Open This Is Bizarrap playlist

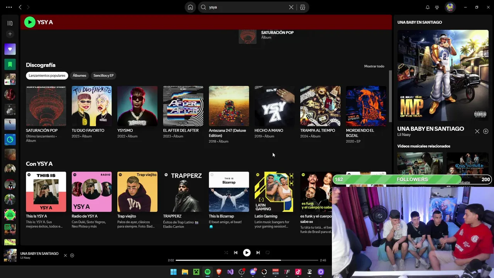click(x=229, y=192)
